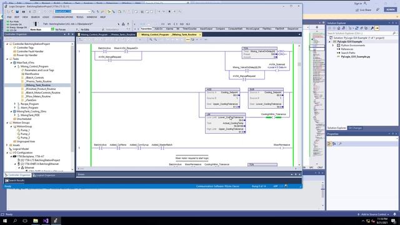The width and height of the screenshot is (400, 225).
Task: Select the MainRoutine item
Action: pos(32,74)
